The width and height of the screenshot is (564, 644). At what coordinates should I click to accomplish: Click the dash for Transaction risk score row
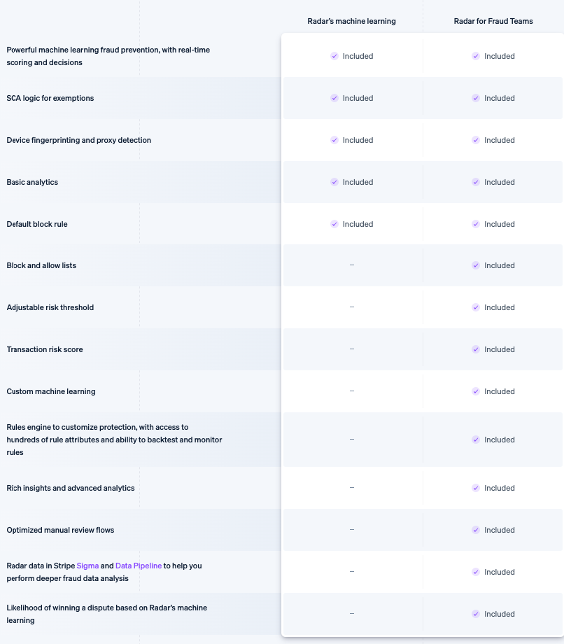point(351,349)
